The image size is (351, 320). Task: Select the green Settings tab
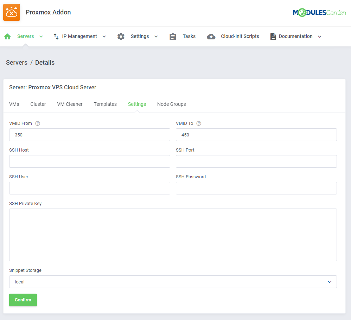click(137, 104)
